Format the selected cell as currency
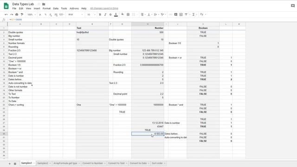The image size is (297, 167). (x=40, y=14)
